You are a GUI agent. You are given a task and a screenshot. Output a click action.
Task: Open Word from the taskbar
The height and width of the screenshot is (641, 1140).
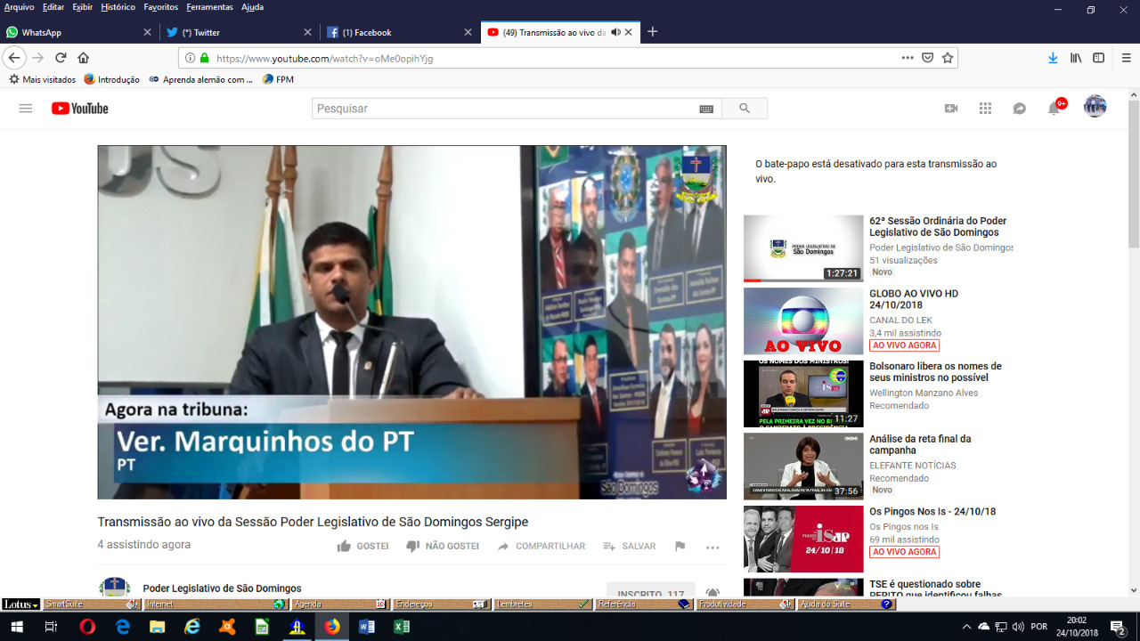click(x=366, y=627)
